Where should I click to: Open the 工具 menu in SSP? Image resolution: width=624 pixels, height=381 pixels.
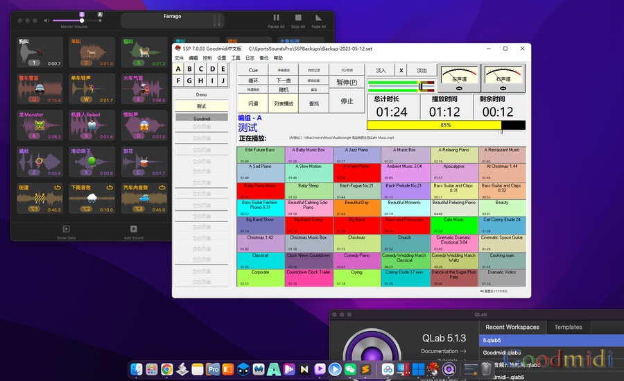(x=236, y=58)
